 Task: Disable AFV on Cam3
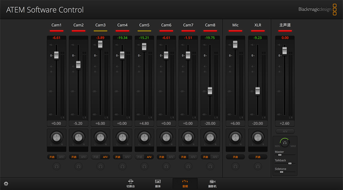pyautogui.click(x=105, y=157)
